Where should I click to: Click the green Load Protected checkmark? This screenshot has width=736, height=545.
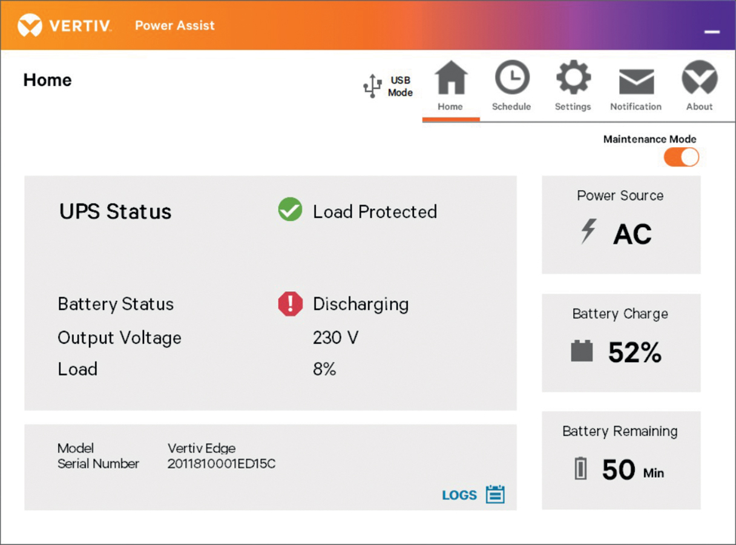pos(290,210)
